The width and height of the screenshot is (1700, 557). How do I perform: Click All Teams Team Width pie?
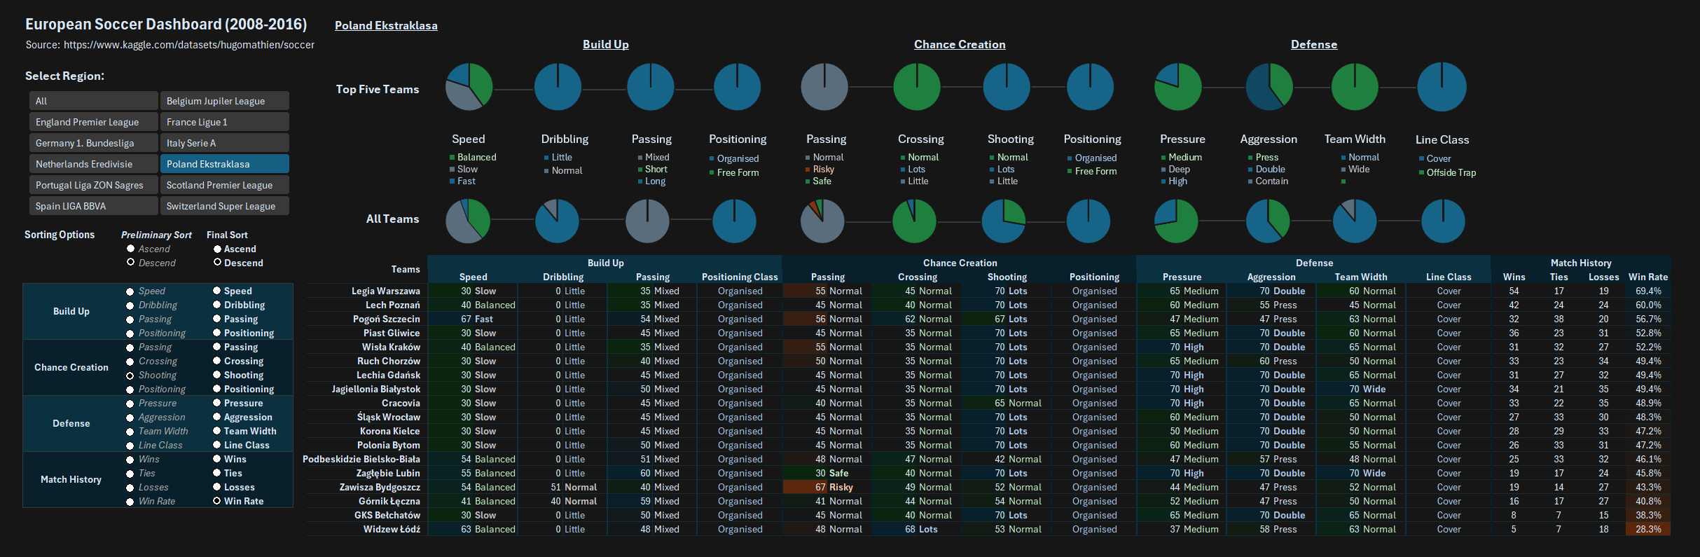point(1355,221)
